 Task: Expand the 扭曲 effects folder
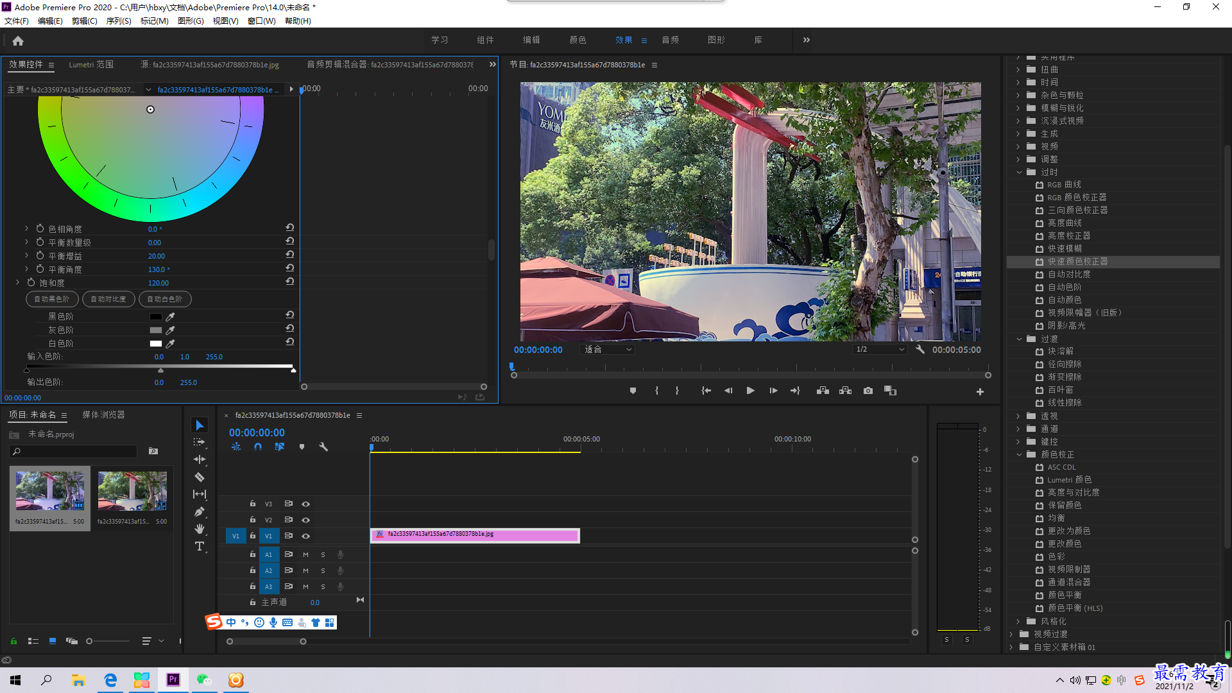point(1018,69)
